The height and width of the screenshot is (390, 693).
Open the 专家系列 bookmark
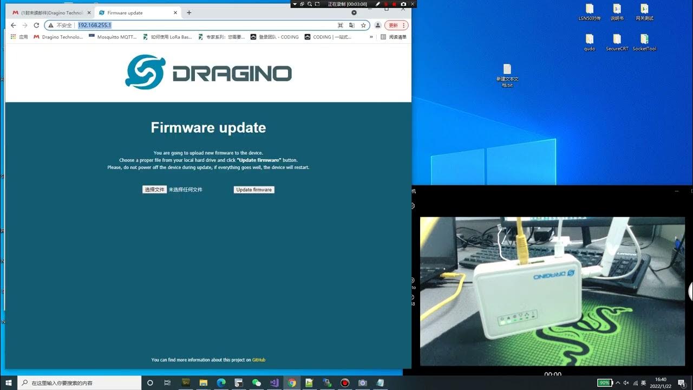tap(221, 37)
